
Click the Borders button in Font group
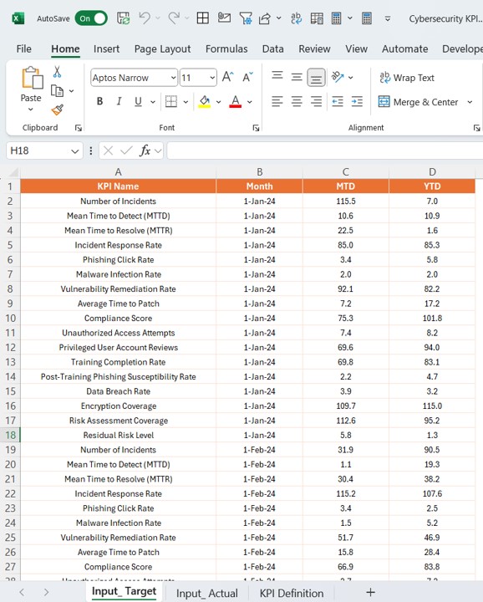tap(171, 101)
